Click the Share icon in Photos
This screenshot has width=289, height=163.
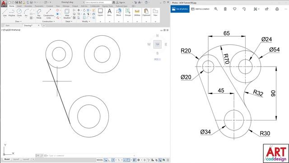267,9
